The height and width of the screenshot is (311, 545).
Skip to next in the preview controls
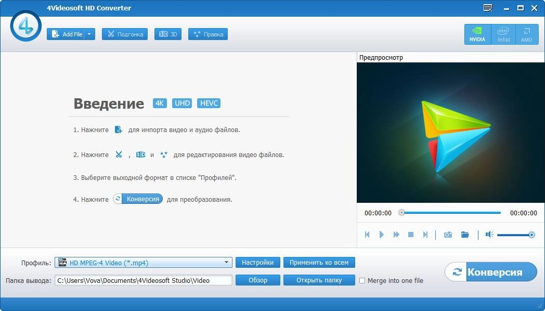(x=425, y=235)
